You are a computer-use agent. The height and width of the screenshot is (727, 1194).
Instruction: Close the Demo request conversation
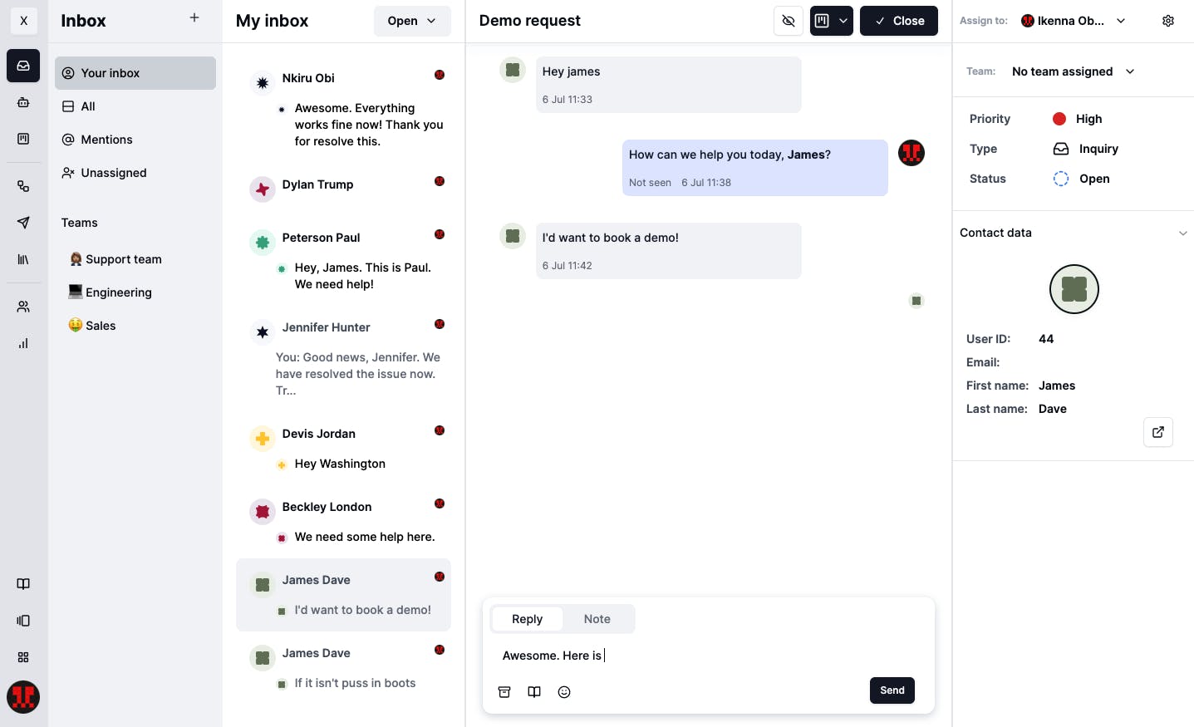tap(898, 21)
